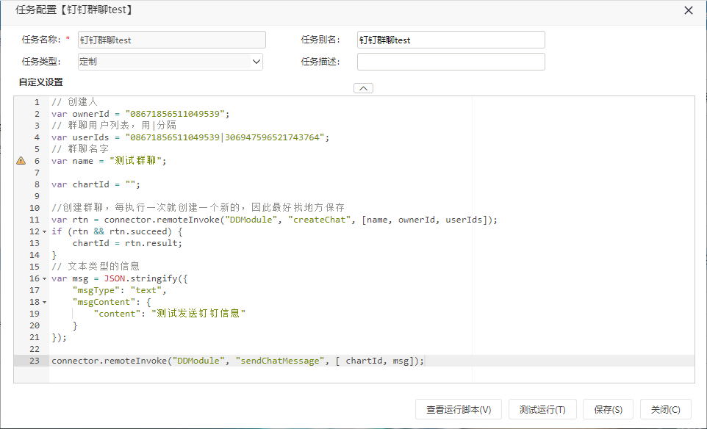
Task: Collapse the if block at line 12
Action: 44,231
